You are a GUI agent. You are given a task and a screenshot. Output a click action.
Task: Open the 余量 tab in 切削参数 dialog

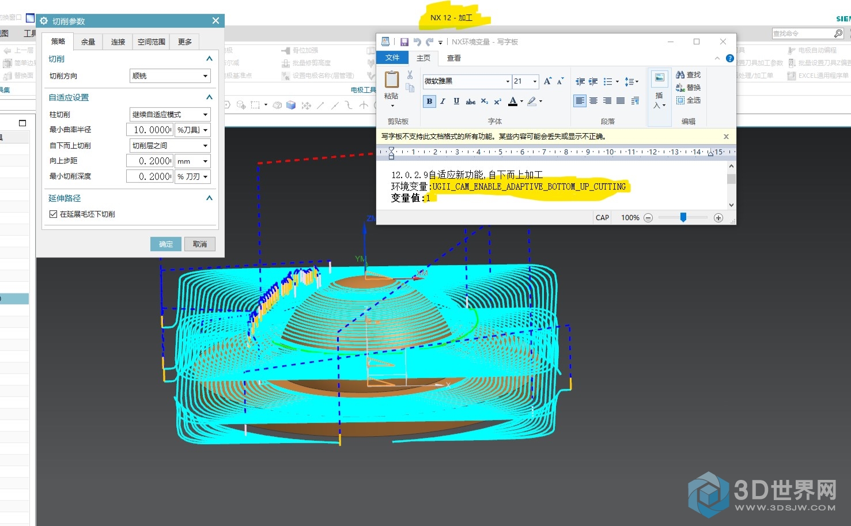click(88, 41)
